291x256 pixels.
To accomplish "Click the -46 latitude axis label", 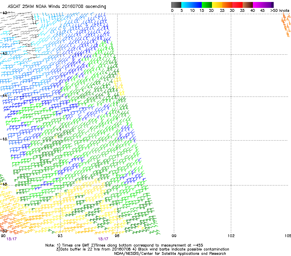I will coord(4,139).
